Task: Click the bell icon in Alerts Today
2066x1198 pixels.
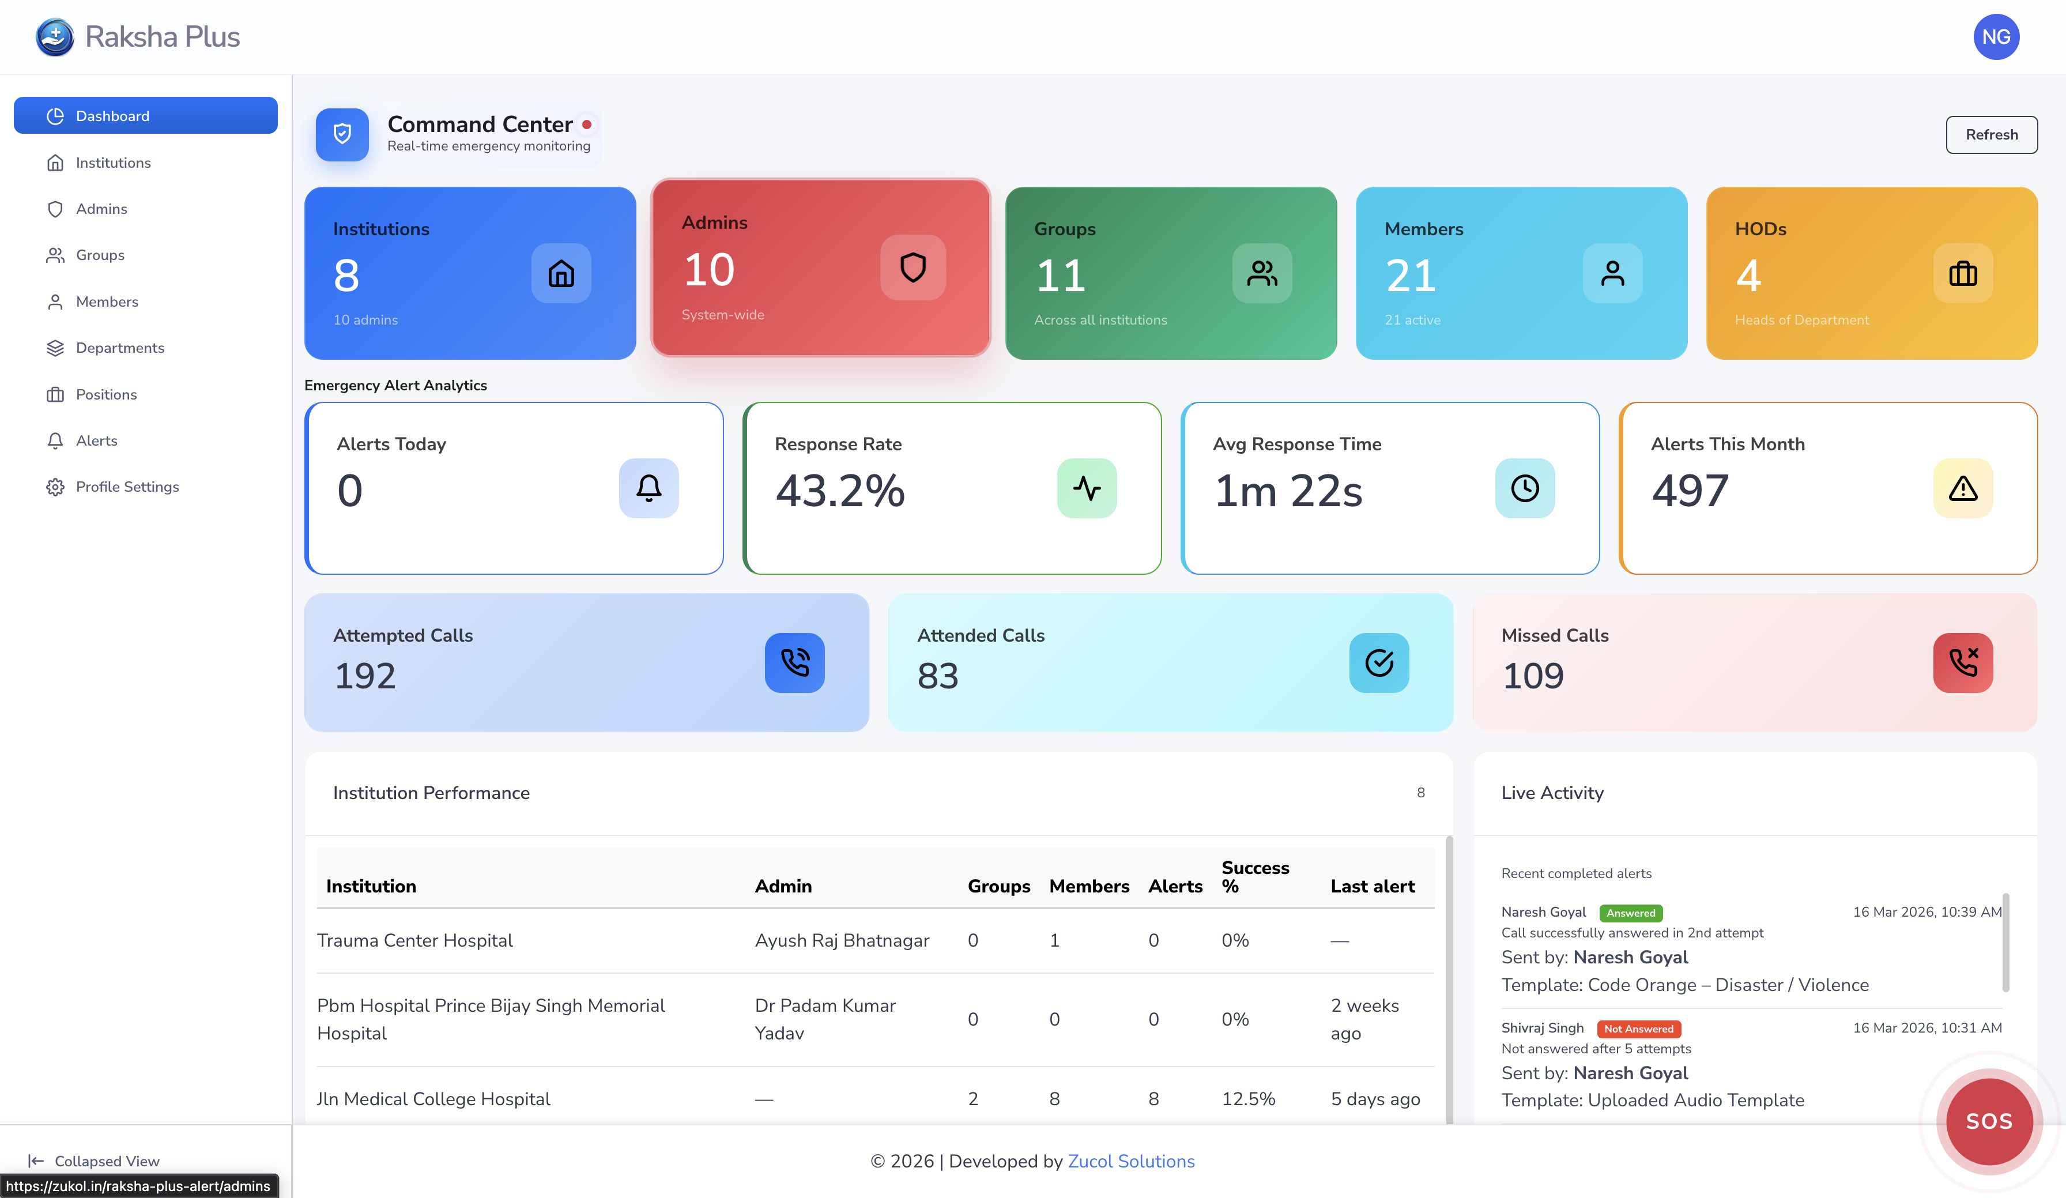Action: click(649, 488)
